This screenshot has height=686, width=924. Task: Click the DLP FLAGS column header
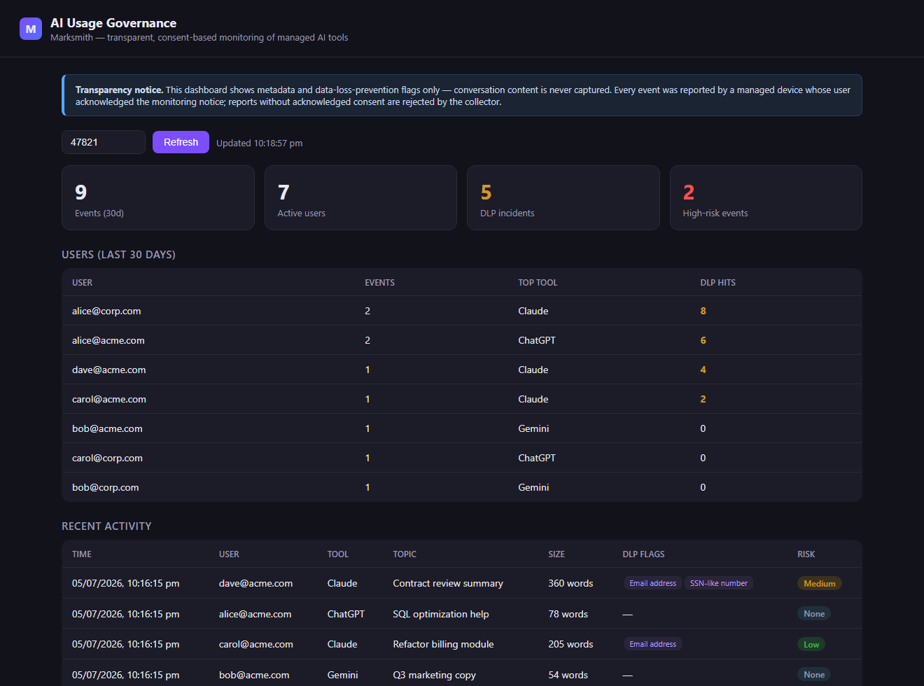point(643,554)
